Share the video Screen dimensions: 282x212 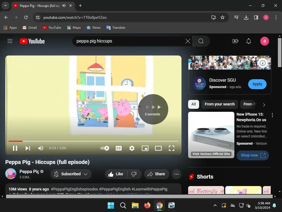tap(156, 174)
